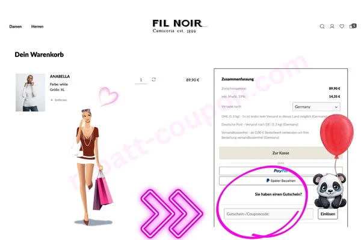Click the Entfernen remove link
Viewport: 361px width, 240px height.
tap(61, 100)
